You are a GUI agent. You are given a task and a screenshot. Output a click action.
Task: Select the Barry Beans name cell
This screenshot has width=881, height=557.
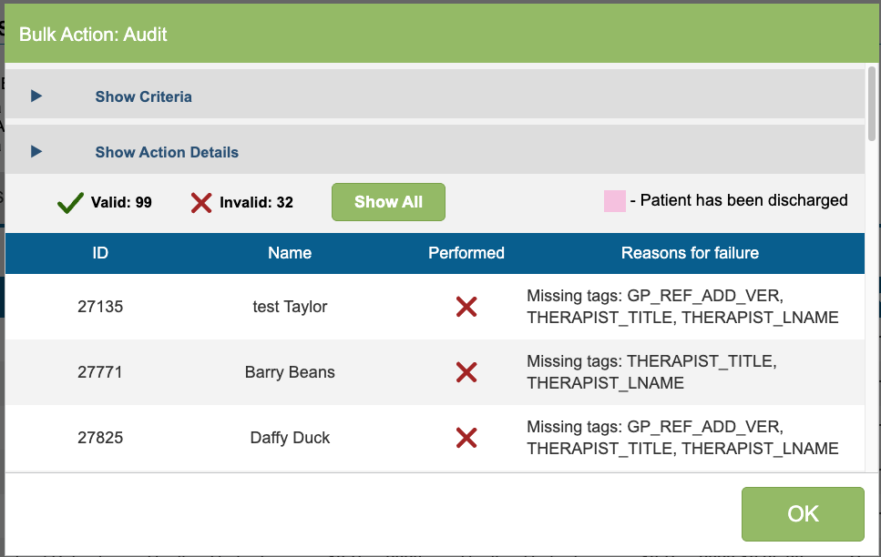[290, 372]
